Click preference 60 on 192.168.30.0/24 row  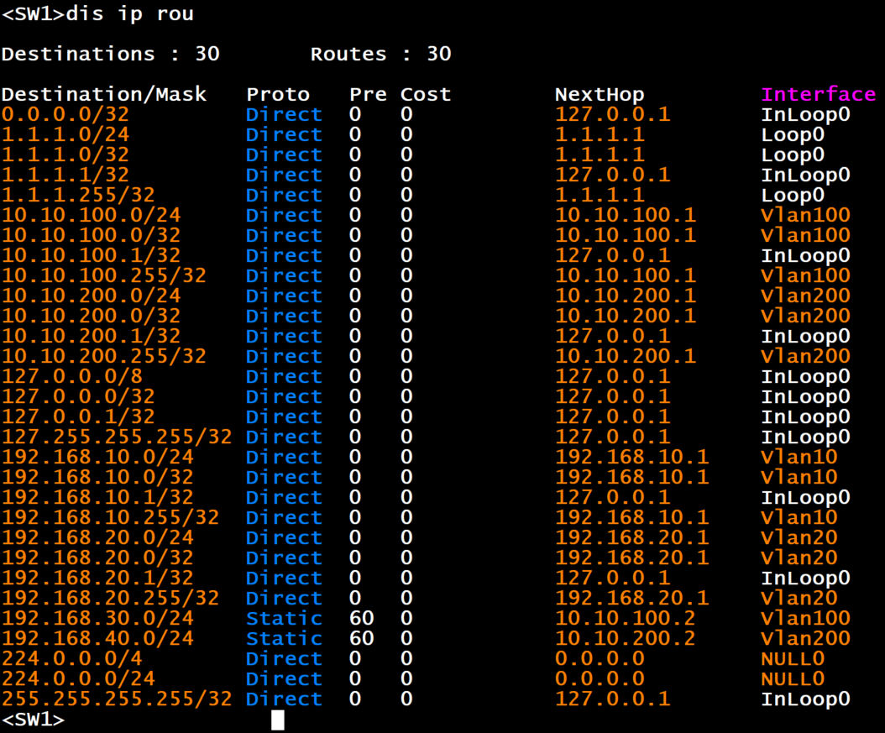(362, 619)
